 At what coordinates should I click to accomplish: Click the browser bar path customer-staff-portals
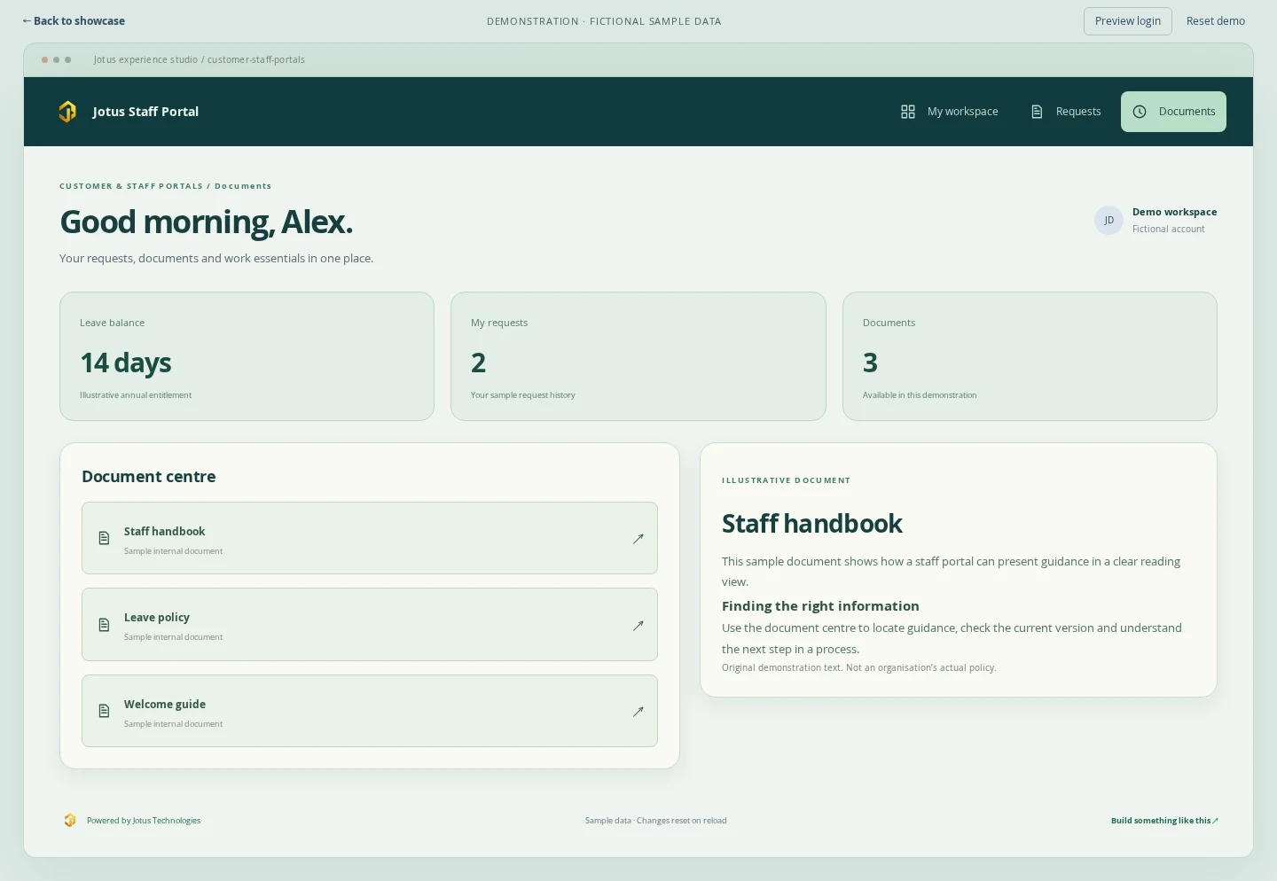(256, 60)
